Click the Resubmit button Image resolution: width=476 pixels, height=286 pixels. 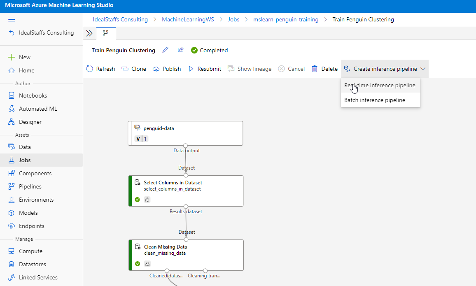[205, 69]
